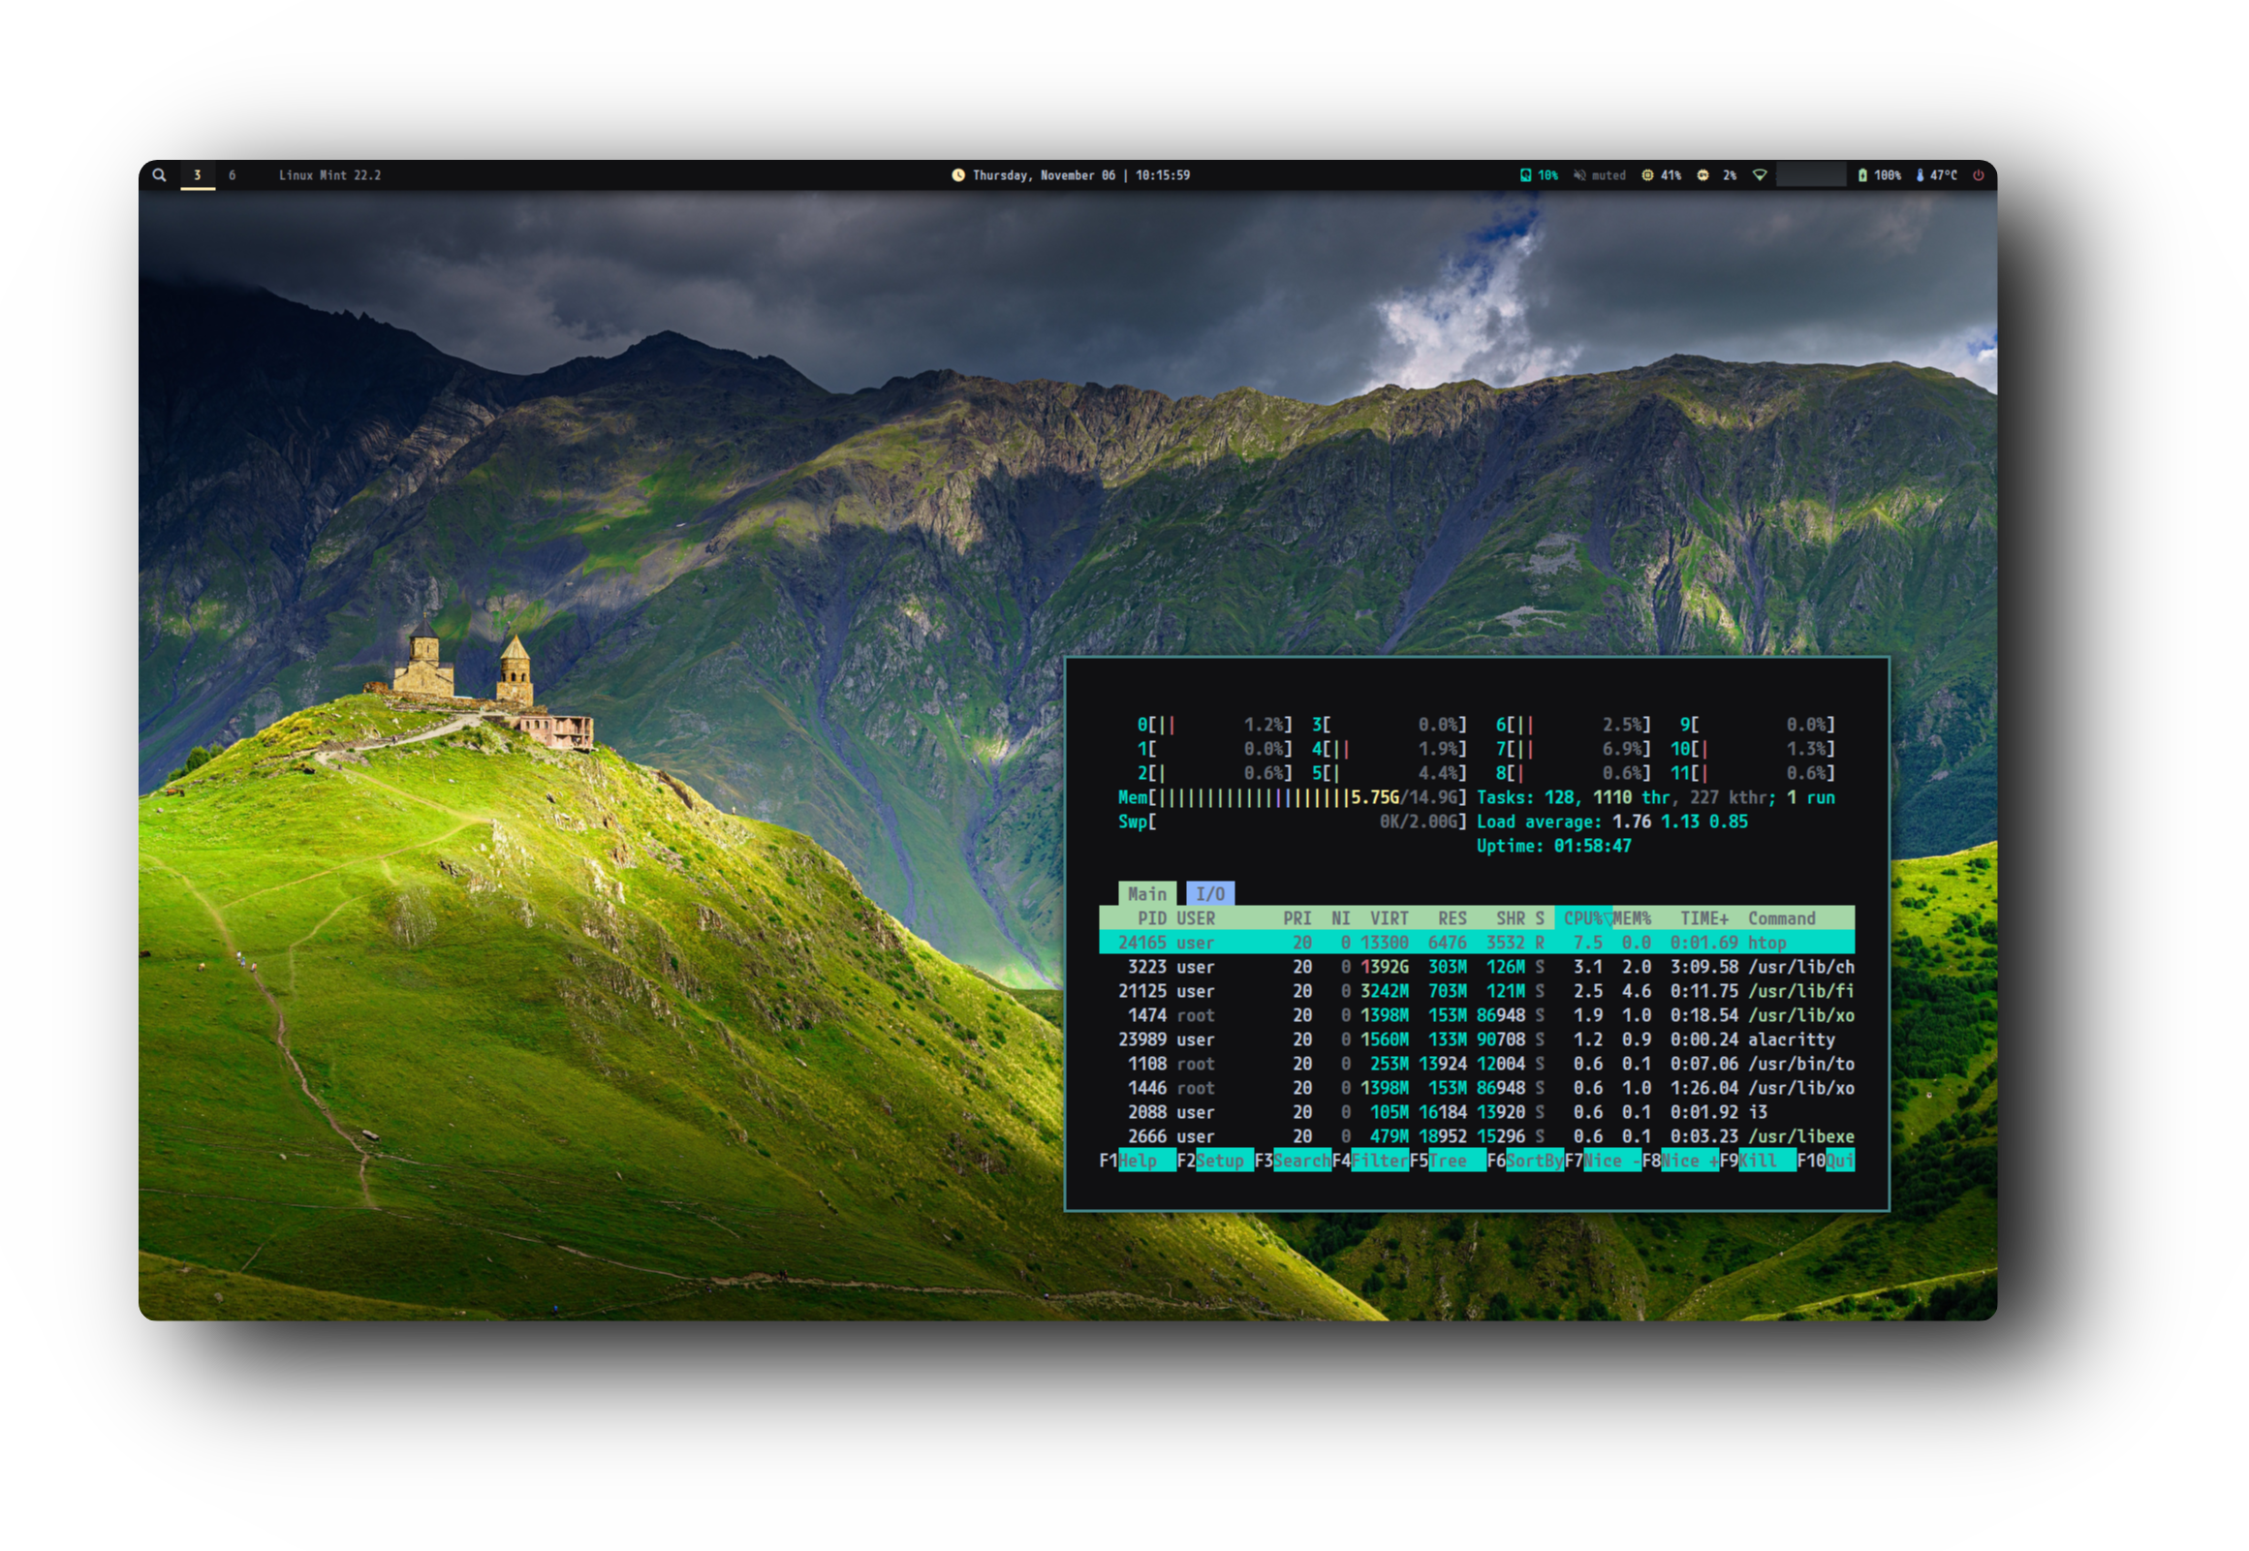Click the disk usage icon showing 10%
The height and width of the screenshot is (1551, 2249).
(x=1525, y=176)
